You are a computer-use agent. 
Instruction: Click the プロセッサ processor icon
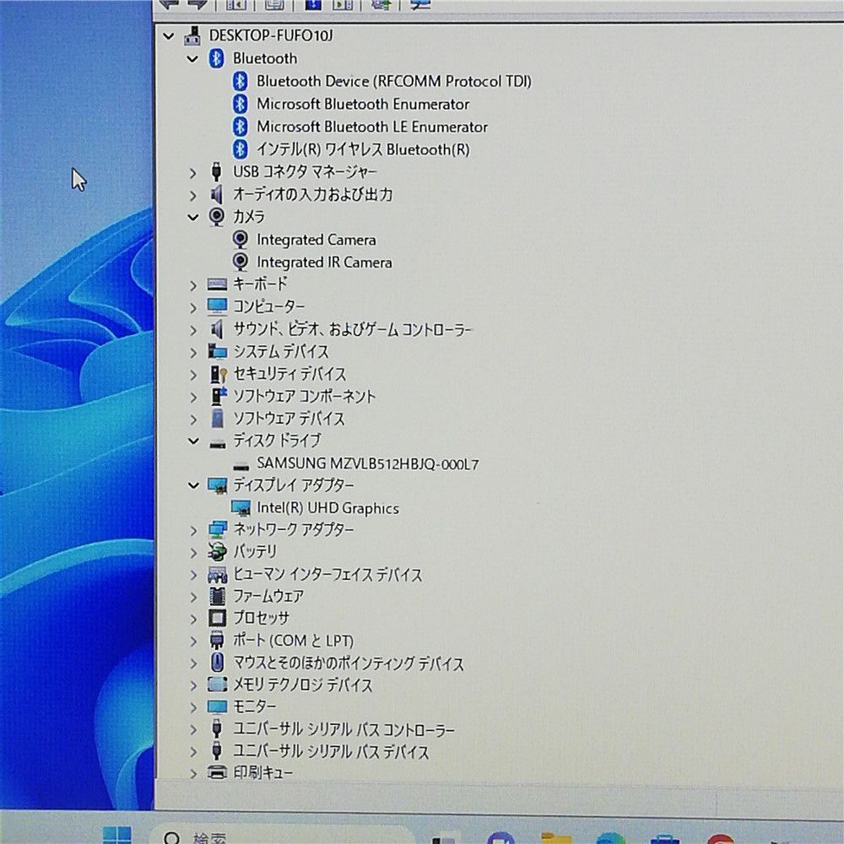[217, 619]
